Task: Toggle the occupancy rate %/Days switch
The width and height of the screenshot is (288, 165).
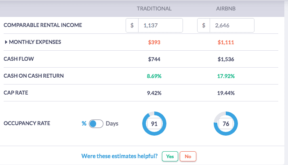Action: pos(96,124)
